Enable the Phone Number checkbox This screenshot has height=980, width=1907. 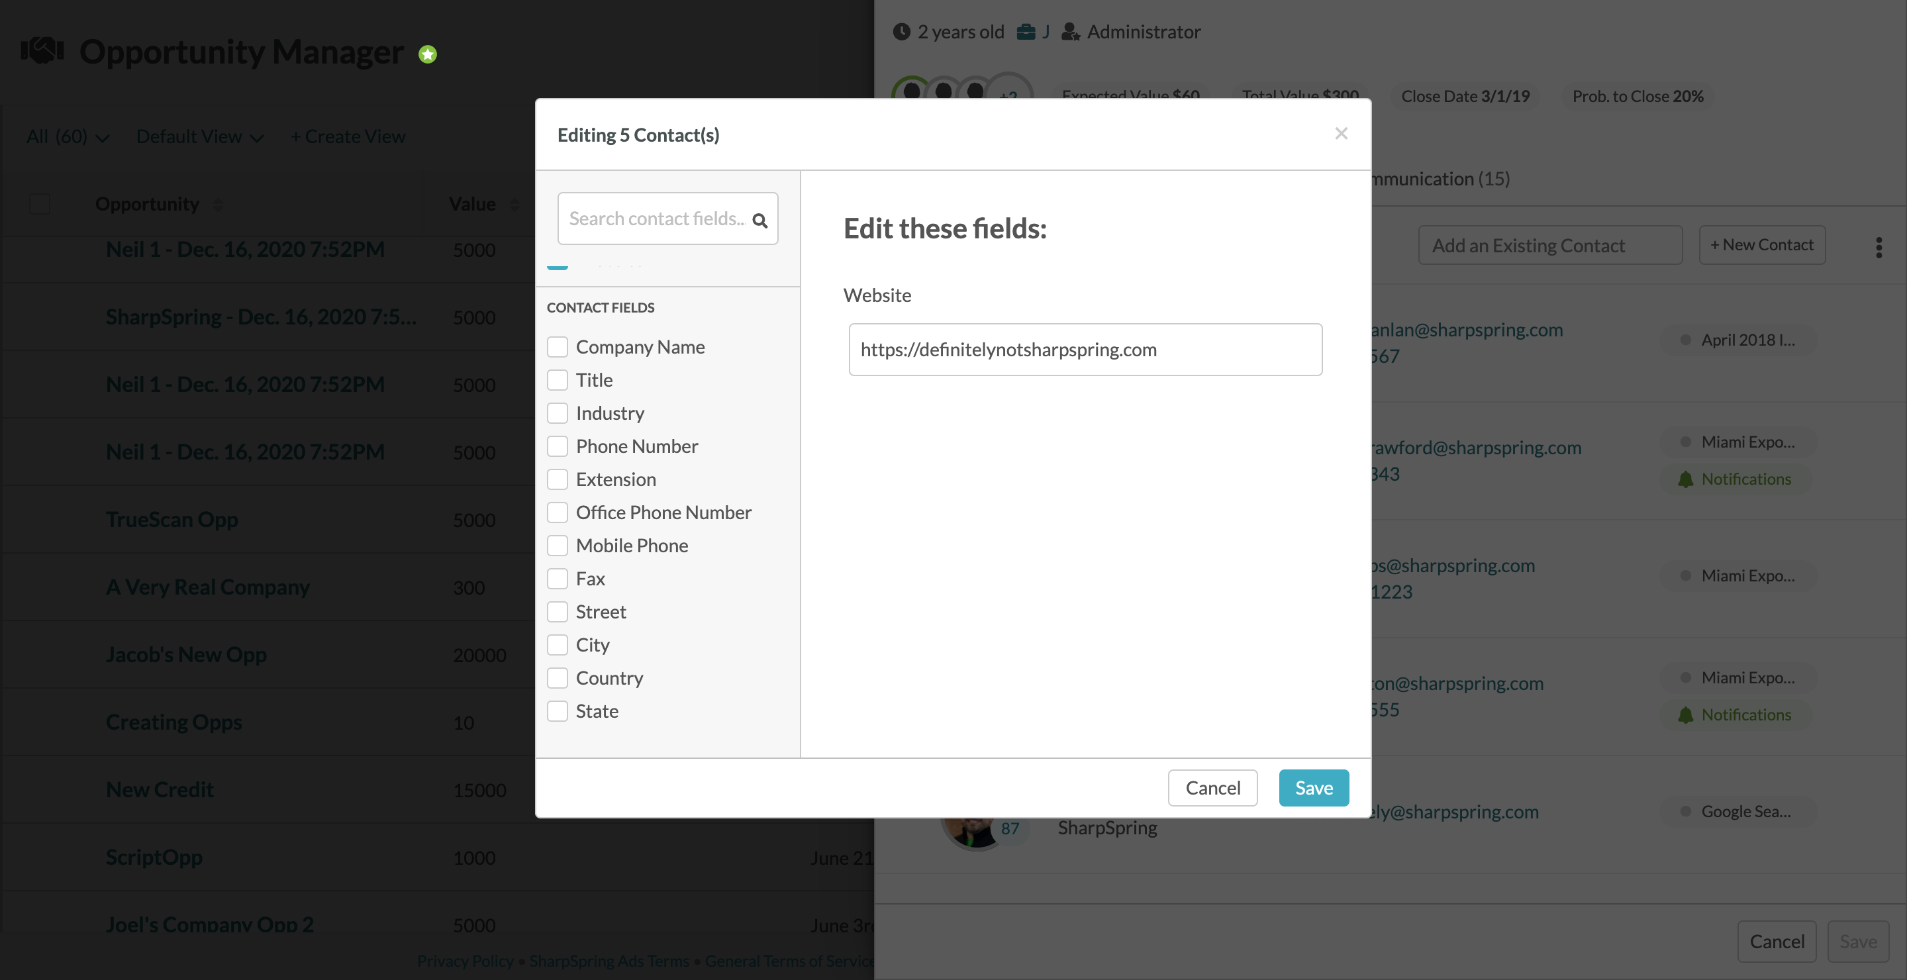pyautogui.click(x=558, y=446)
